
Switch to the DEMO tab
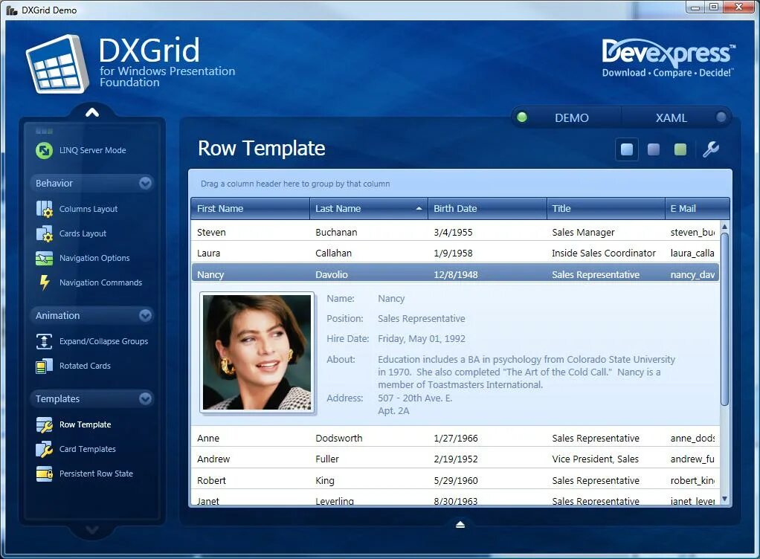tap(571, 117)
